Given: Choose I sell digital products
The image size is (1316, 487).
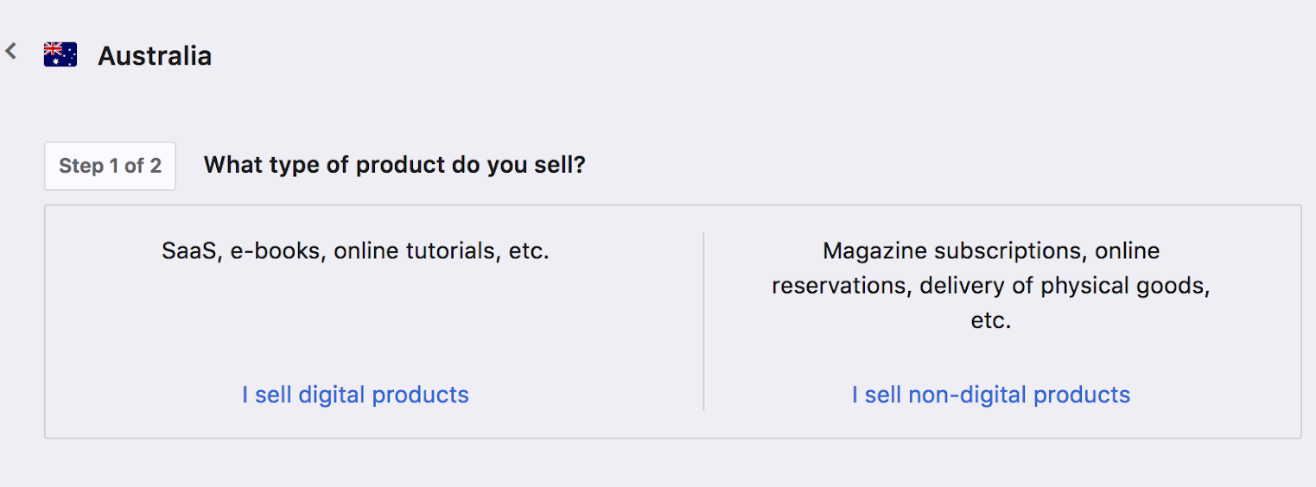Looking at the screenshot, I should pos(355,395).
